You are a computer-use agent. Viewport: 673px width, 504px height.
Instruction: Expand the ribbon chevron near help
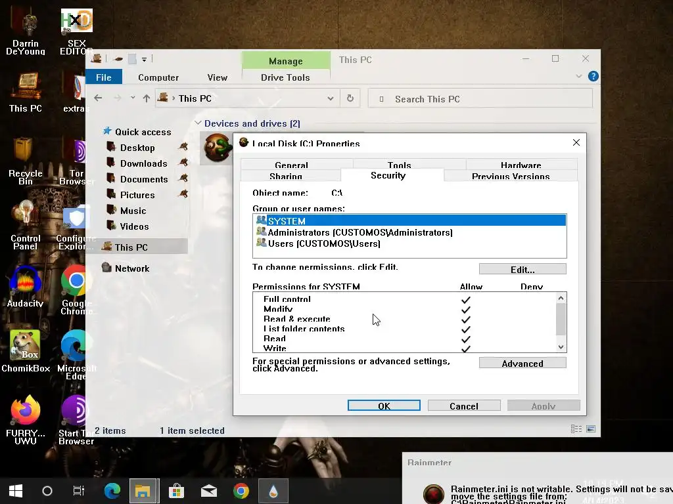point(578,76)
